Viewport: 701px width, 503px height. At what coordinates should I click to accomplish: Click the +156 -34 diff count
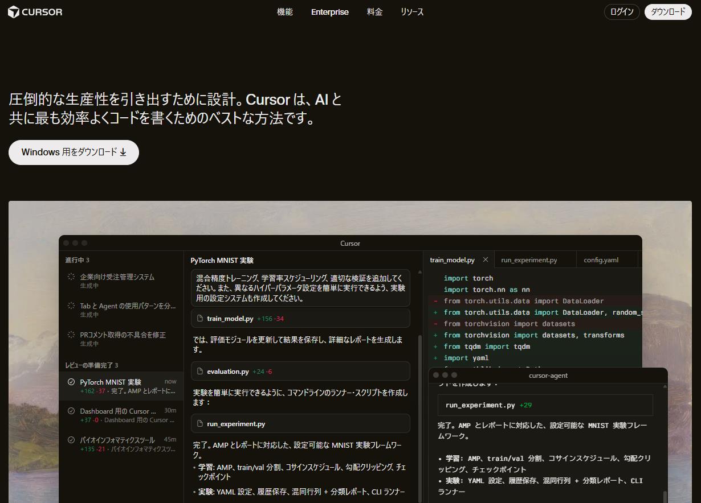tap(270, 319)
